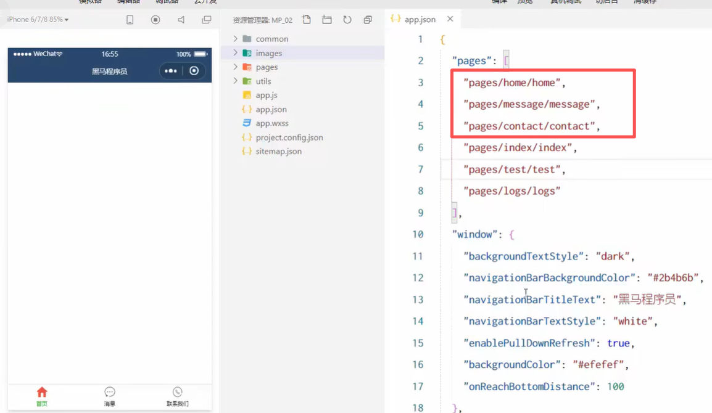712x413 pixels.
Task: Tap the 联系我们 contact tab in the simulator
Action: pyautogui.click(x=178, y=396)
